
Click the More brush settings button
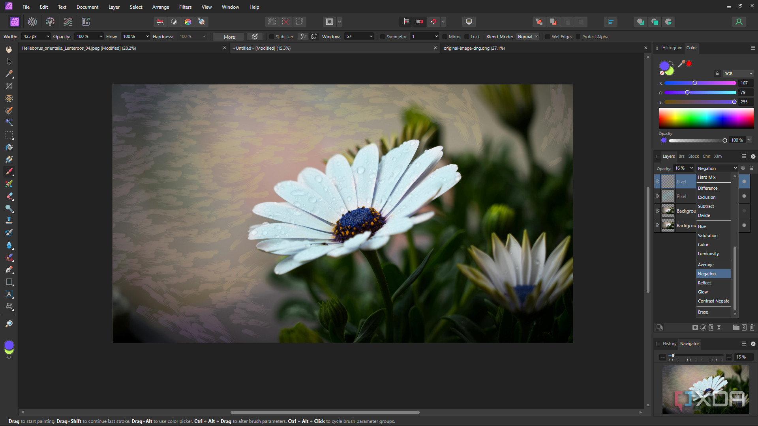tap(229, 37)
